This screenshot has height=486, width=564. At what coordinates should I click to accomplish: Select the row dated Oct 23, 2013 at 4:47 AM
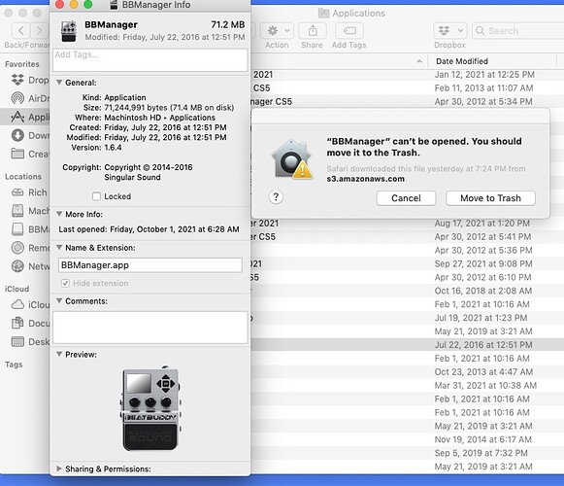(x=407, y=372)
